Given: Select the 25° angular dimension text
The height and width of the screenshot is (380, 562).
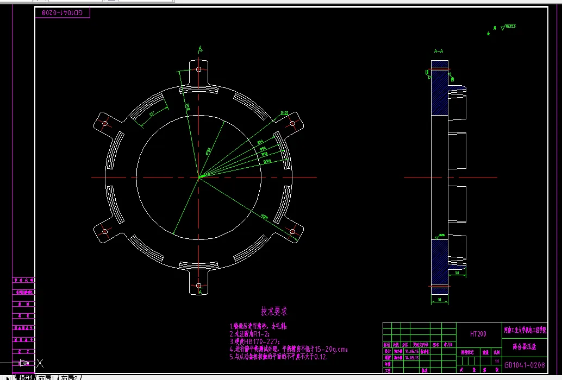Looking at the screenshot, I should pos(152,114).
